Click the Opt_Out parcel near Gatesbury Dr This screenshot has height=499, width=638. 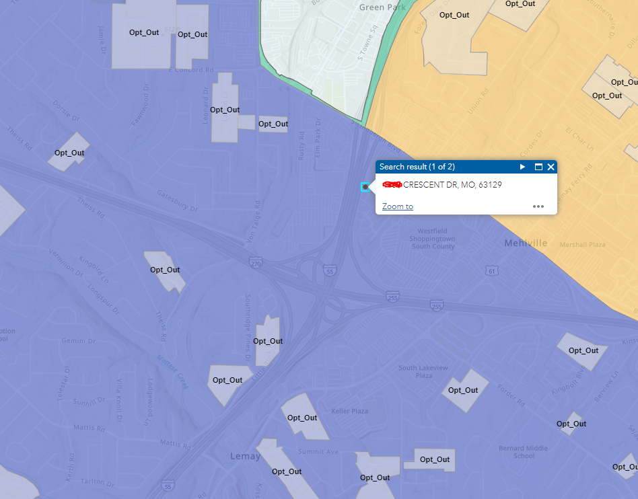tap(164, 269)
